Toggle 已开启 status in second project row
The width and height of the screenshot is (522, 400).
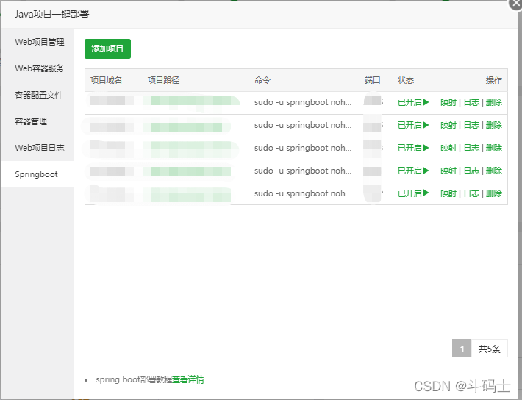pyautogui.click(x=413, y=125)
